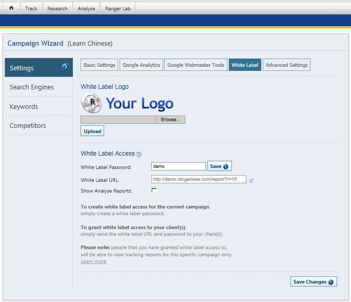Viewport: 351px width, 302px height.
Task: Open the Research menu
Action: coord(57,8)
